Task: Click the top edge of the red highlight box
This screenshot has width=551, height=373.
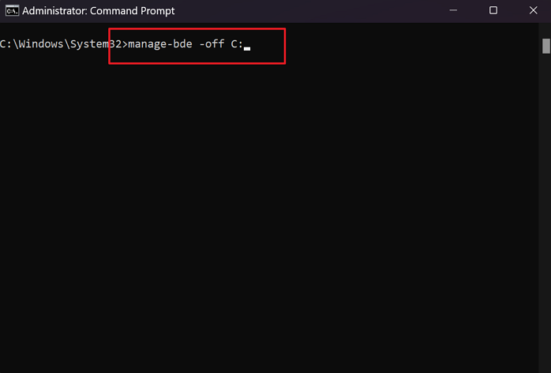Action: pos(197,29)
